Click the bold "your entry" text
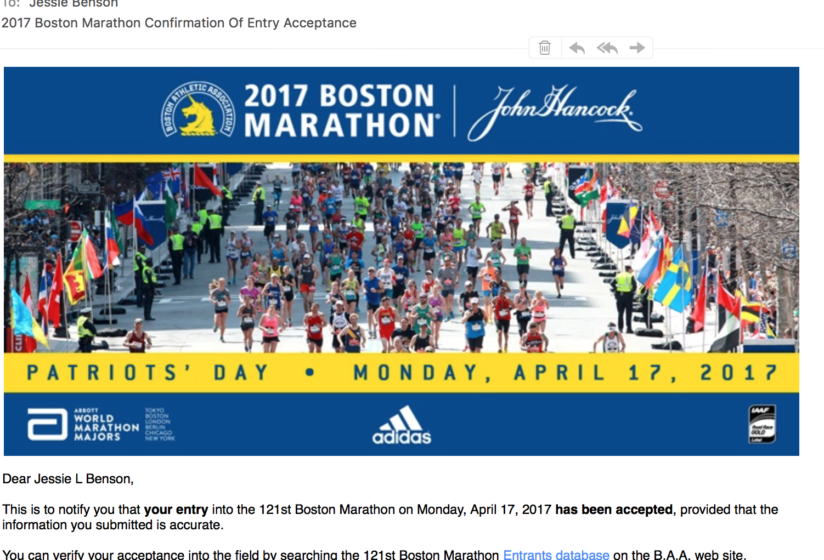 tap(176, 510)
